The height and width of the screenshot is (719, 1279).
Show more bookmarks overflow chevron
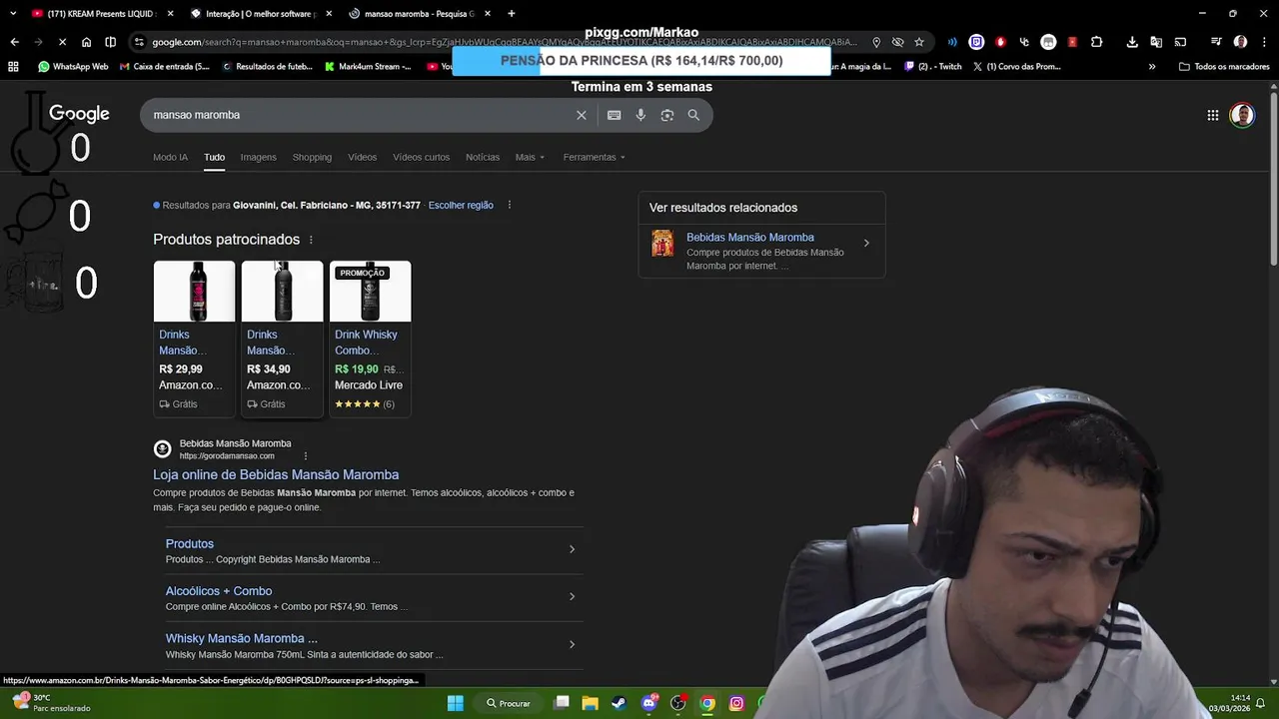[x=1152, y=67]
